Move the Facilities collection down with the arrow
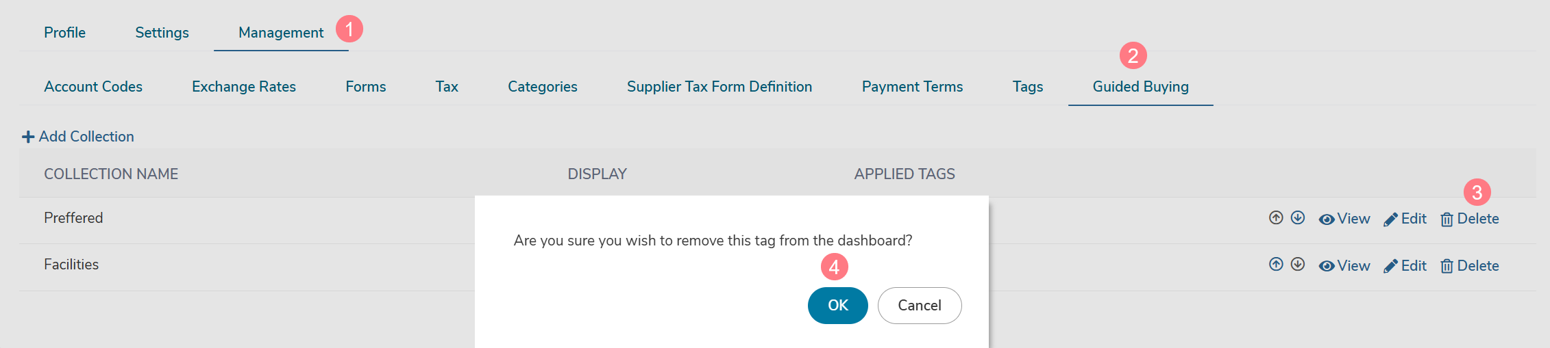The image size is (1550, 348). coord(1298,264)
